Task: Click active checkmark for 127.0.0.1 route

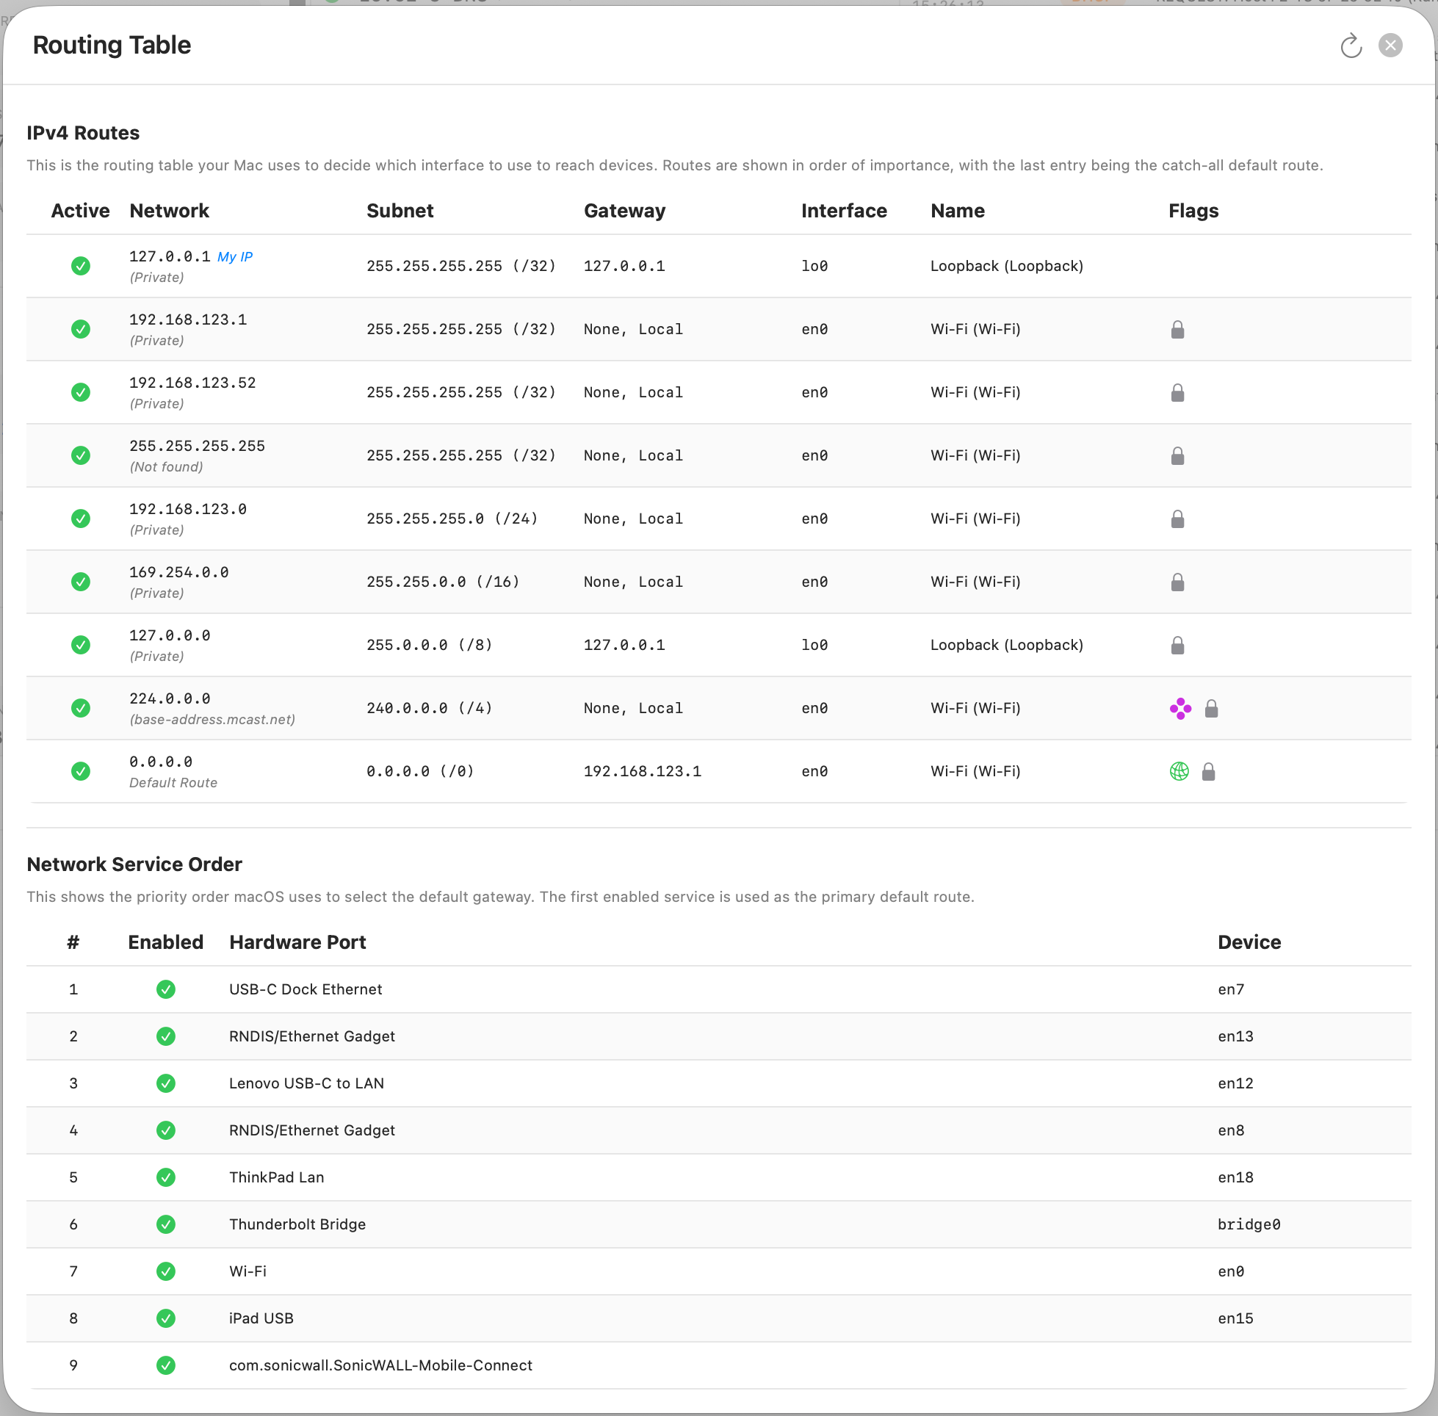Action: (80, 267)
